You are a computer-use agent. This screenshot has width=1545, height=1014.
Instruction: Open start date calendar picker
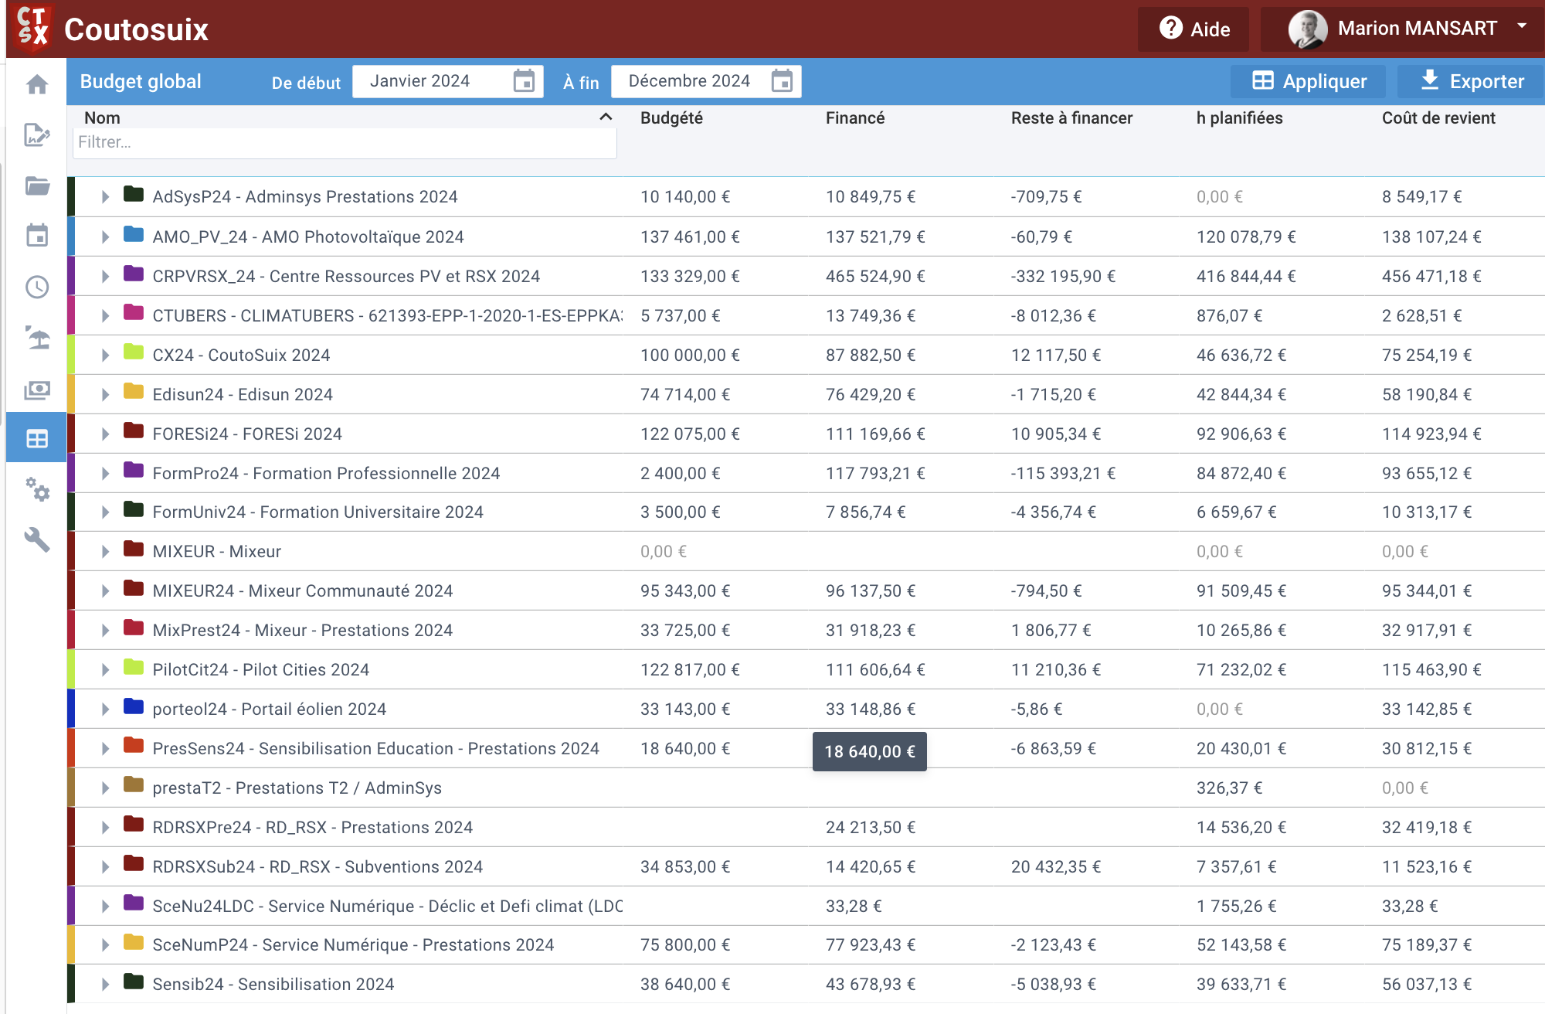pos(524,81)
